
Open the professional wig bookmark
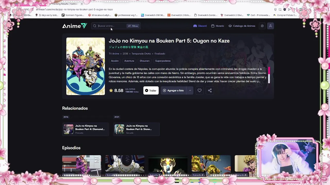click(x=126, y=15)
